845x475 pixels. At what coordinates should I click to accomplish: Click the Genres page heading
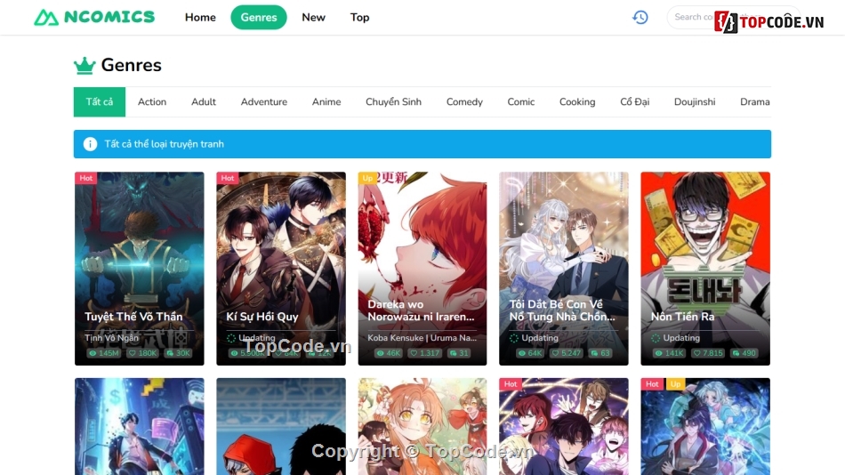[132, 65]
